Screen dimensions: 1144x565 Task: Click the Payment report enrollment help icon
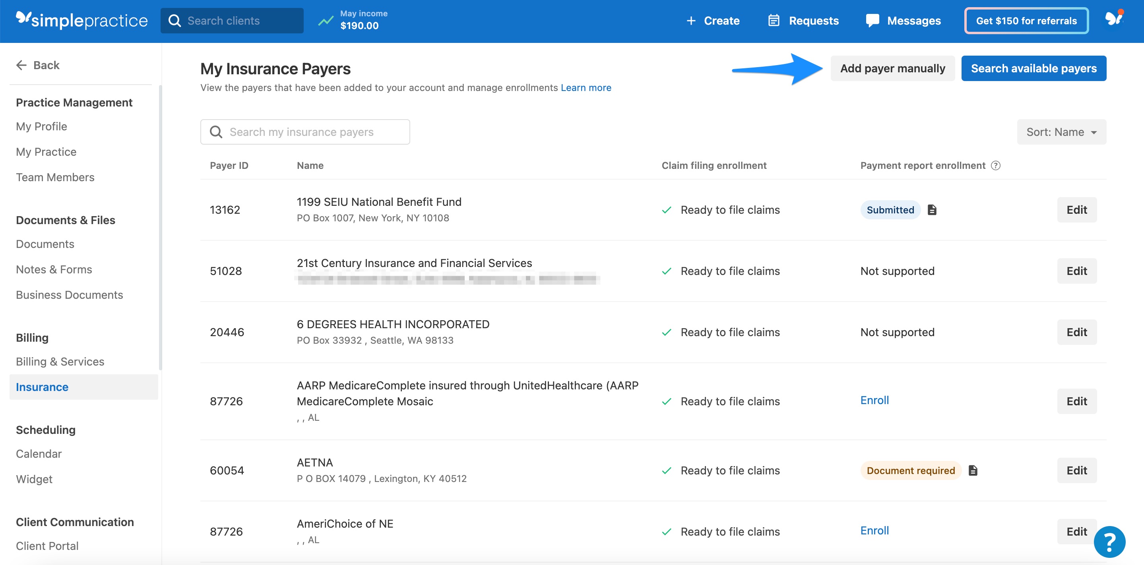(x=996, y=166)
